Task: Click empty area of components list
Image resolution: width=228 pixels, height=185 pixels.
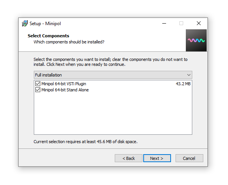Action: coord(112,114)
